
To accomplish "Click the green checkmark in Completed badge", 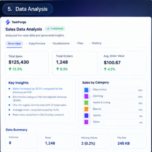I will (x=48, y=29).
